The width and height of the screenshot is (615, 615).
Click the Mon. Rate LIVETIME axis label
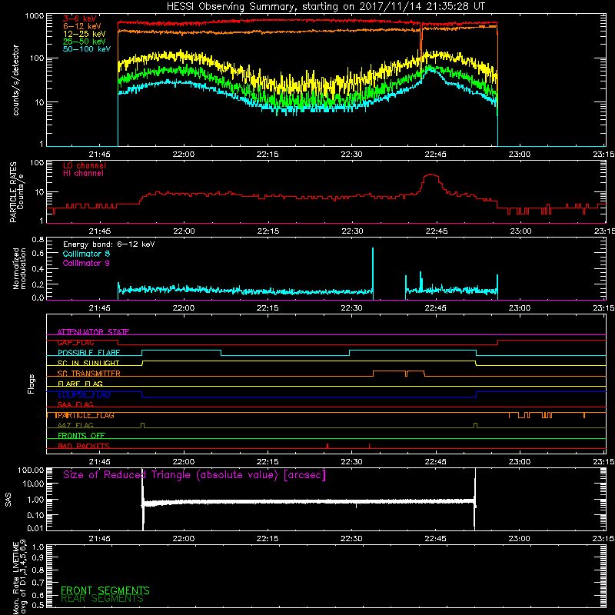click(x=19, y=577)
